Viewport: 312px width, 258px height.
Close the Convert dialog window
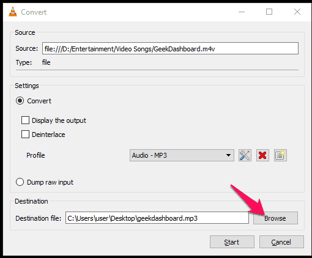pos(297,12)
